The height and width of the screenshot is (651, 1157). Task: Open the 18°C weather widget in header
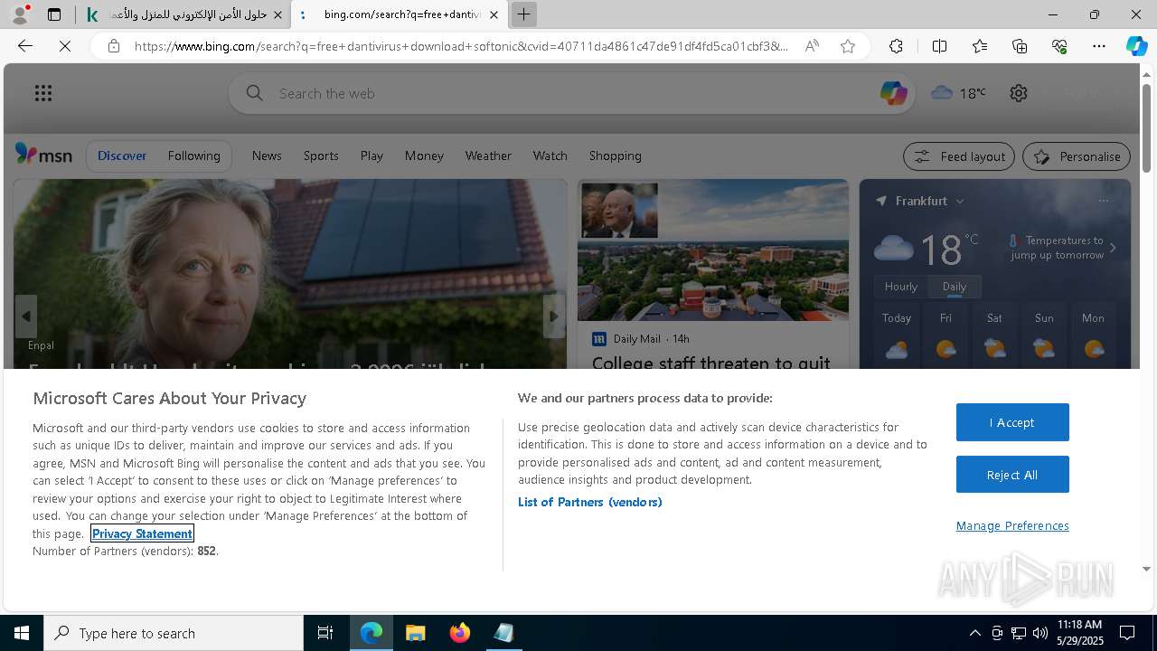[x=958, y=93]
